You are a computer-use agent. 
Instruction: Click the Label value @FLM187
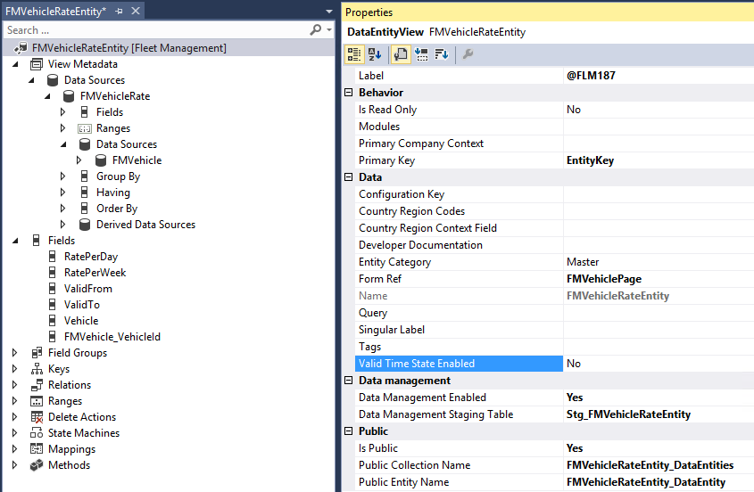[591, 76]
